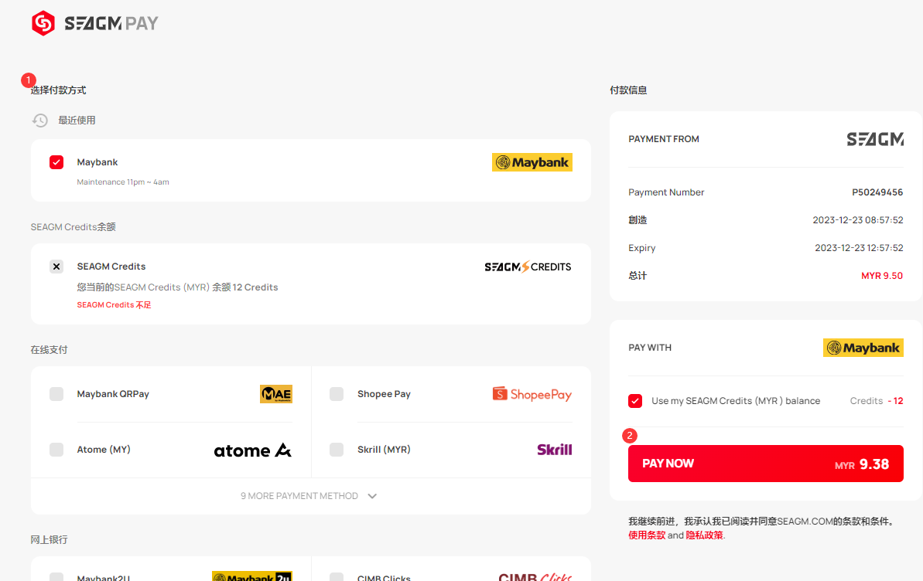923x581 pixels.
Task: Click the Maybank logo in Pay With card
Action: coord(863,348)
